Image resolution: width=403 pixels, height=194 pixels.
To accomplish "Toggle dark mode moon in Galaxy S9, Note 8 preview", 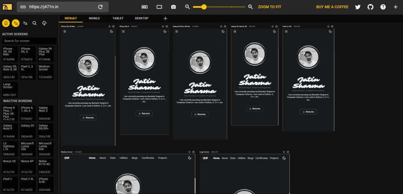I will [x=274, y=32].
